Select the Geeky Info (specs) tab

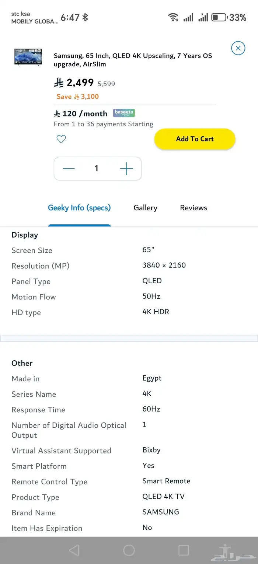79,208
